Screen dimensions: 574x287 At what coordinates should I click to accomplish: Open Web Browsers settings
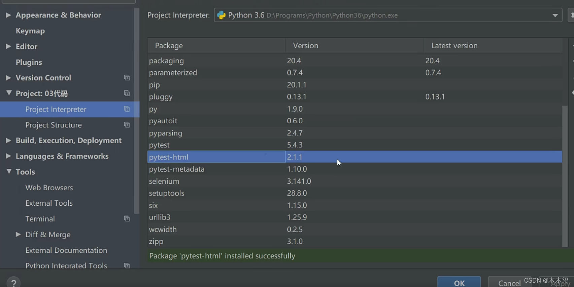point(49,188)
